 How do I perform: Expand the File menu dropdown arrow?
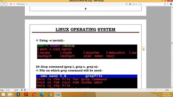pos(14,4)
